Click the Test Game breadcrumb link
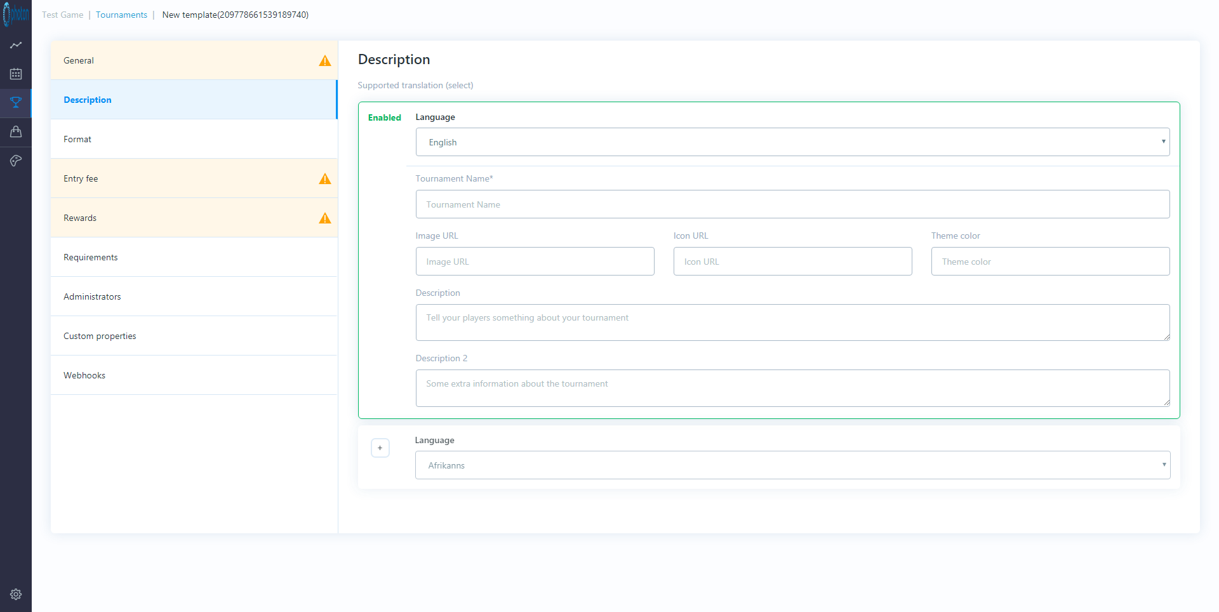1219x612 pixels. (x=62, y=15)
